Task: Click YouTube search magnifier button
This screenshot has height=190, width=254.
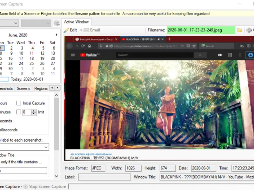Action: point(200,55)
